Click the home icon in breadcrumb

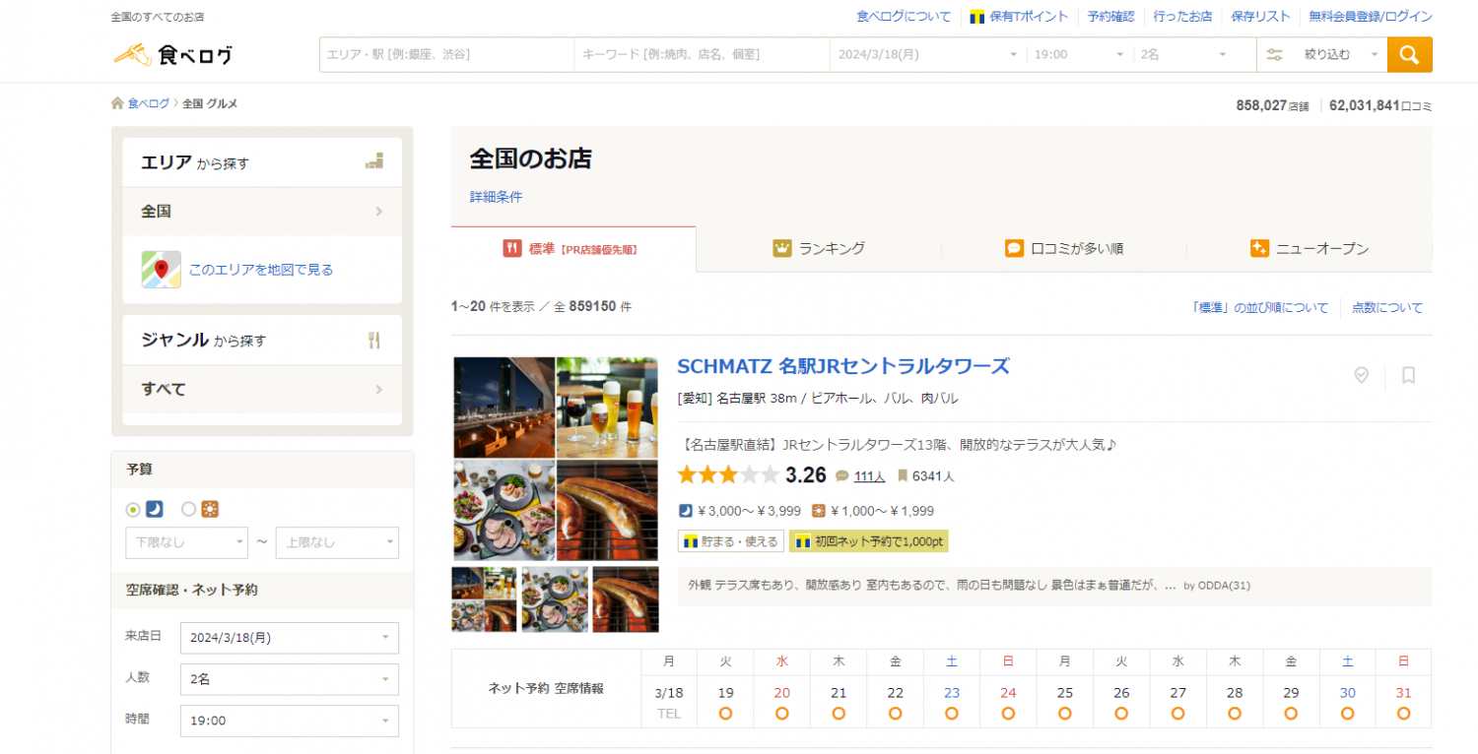coord(117,103)
